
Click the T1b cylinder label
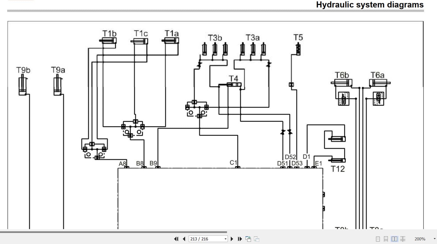pyautogui.click(x=109, y=33)
